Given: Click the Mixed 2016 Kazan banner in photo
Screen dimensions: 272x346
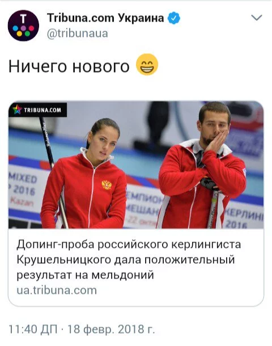Looking at the screenshot, I should point(23,189).
